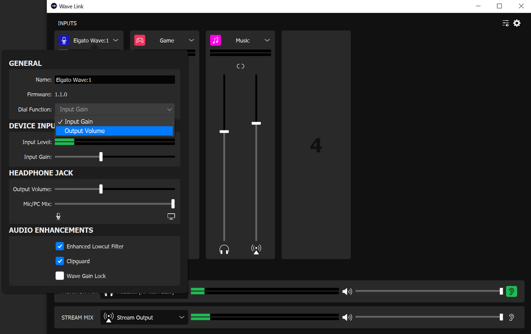
Task: Minimize the Wave Link window
Action: [478, 6]
